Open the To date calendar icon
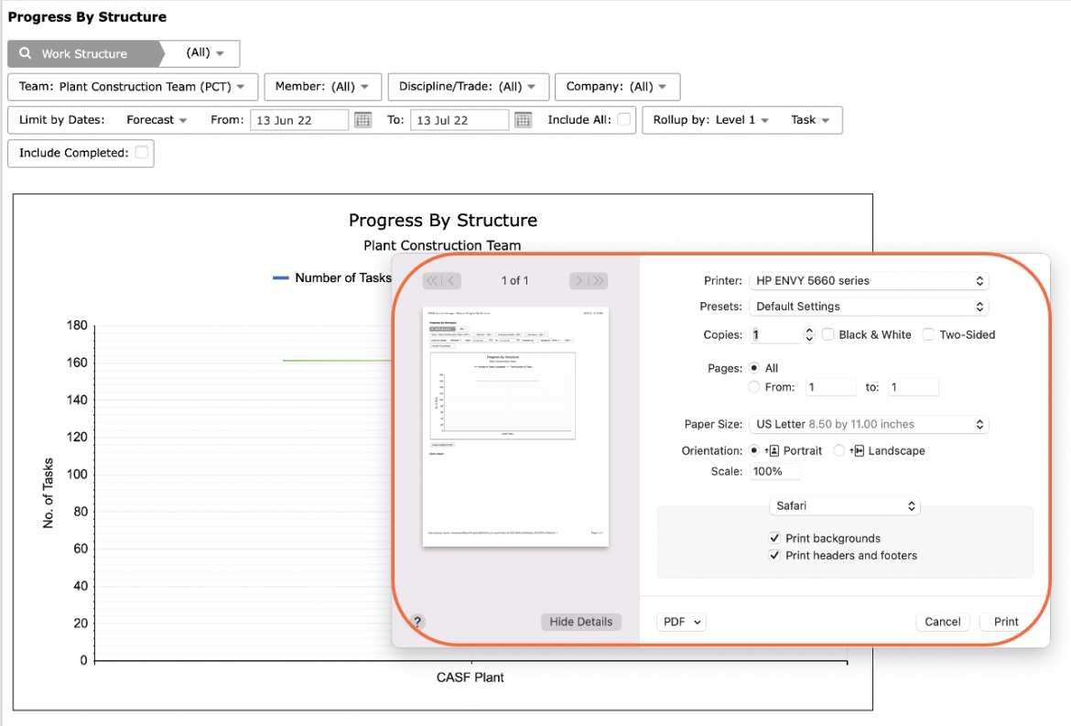Viewport: 1071px width, 726px height. tap(524, 120)
